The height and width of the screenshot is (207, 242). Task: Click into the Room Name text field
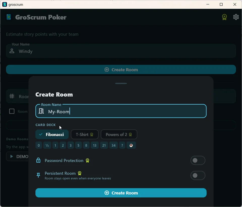click(x=121, y=111)
